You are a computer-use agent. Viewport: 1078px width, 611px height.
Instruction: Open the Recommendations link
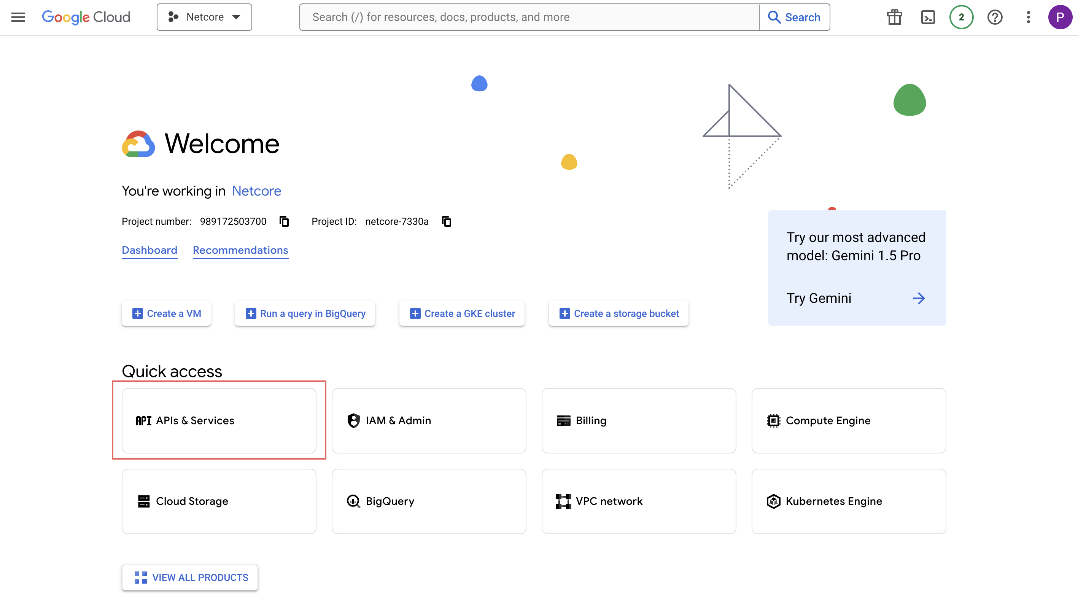(x=240, y=250)
